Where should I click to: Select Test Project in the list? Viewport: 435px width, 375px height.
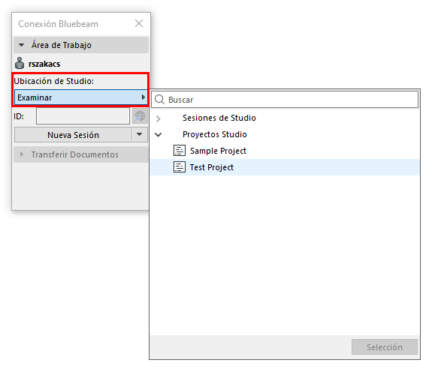(x=285, y=167)
